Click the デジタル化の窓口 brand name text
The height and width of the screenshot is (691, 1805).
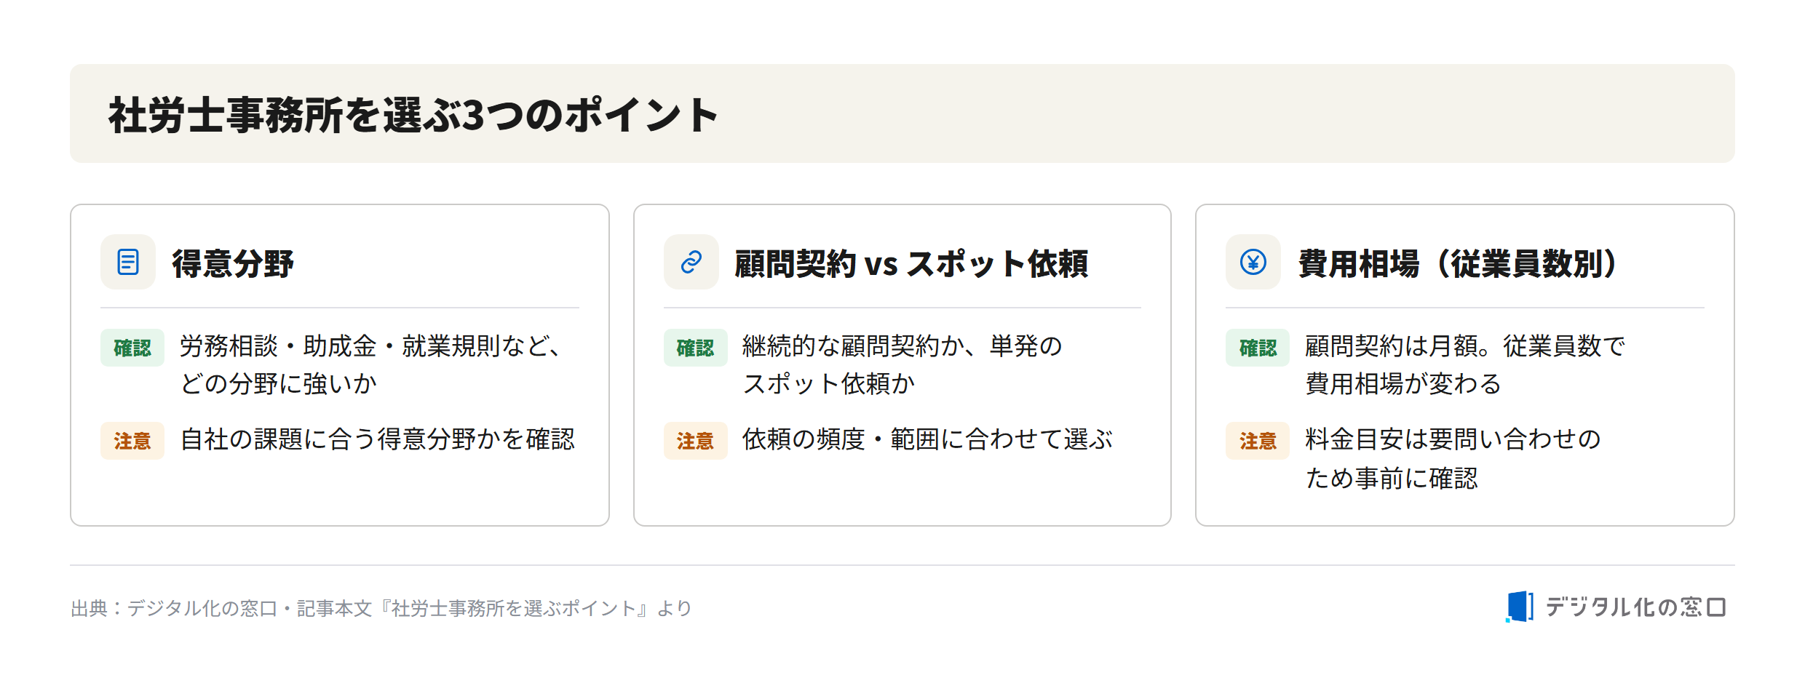click(1635, 607)
